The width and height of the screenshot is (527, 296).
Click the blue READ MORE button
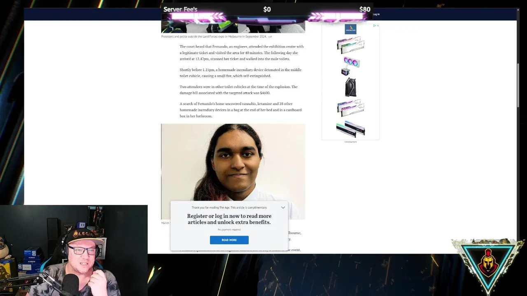(x=229, y=240)
